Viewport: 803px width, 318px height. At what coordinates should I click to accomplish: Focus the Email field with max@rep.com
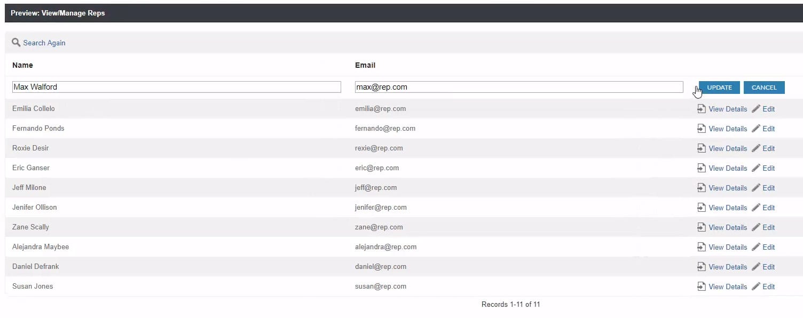pos(518,87)
